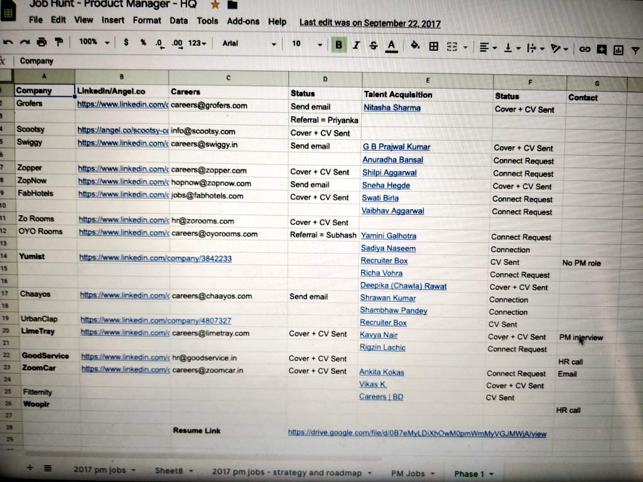The image size is (643, 482).
Task: Open the Insert menu
Action: pyautogui.click(x=113, y=20)
